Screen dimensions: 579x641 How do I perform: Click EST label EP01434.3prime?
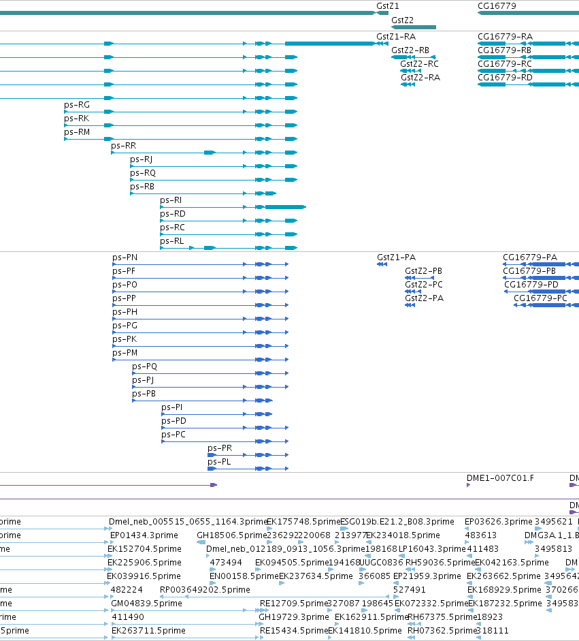coord(144,535)
